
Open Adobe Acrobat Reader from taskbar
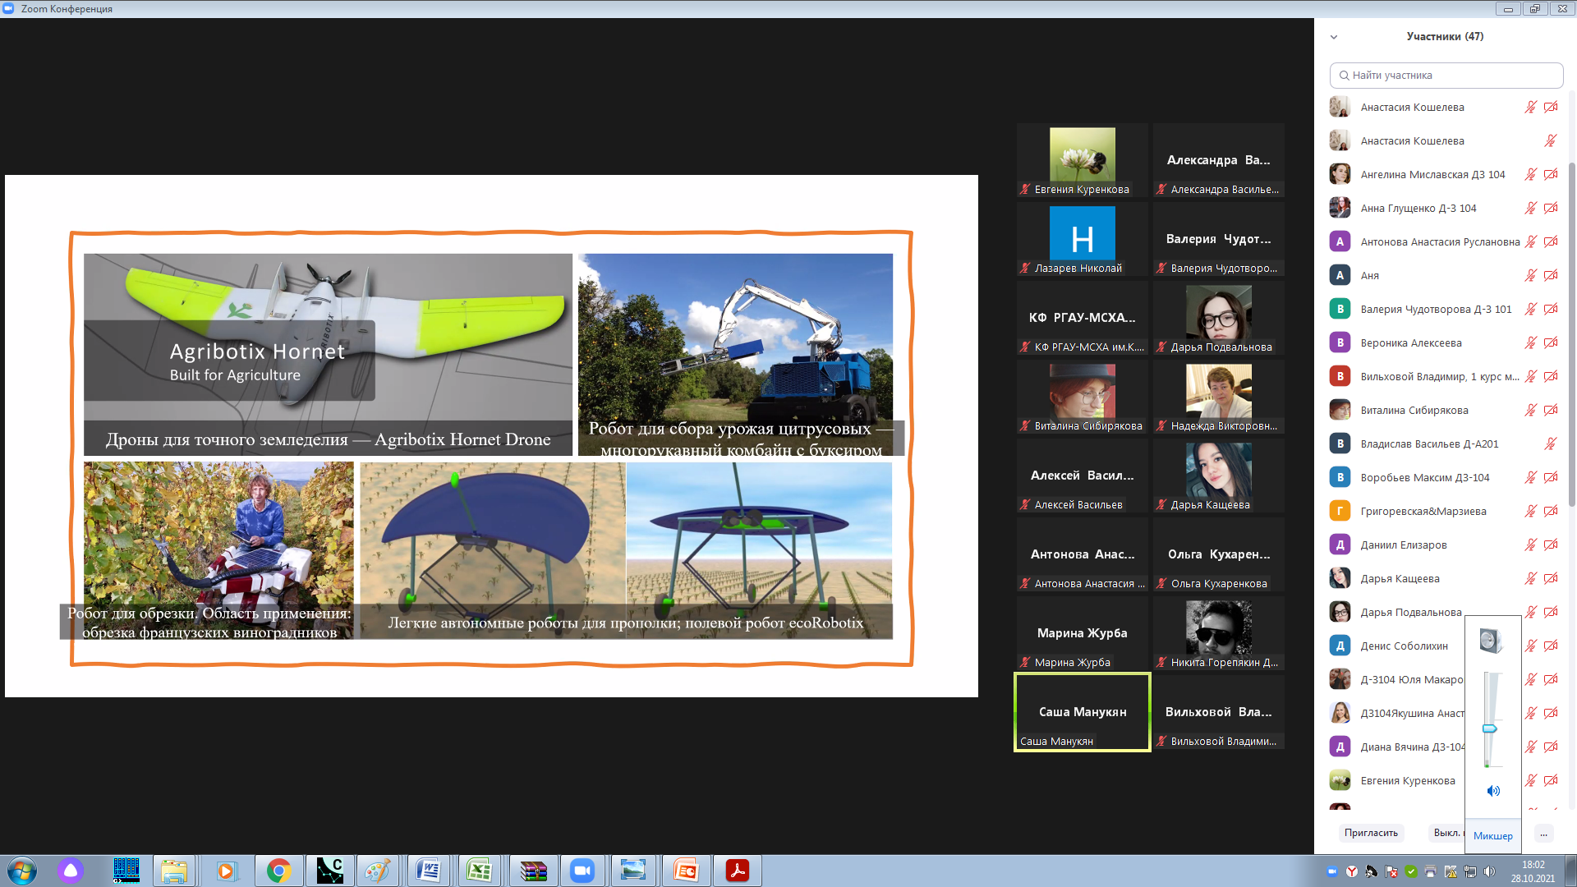pyautogui.click(x=737, y=871)
